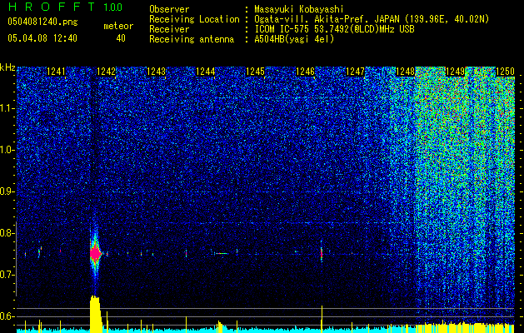524x333 pixels.
Task: Click the receiver ICOM IC-575 text
Action: pos(334,29)
